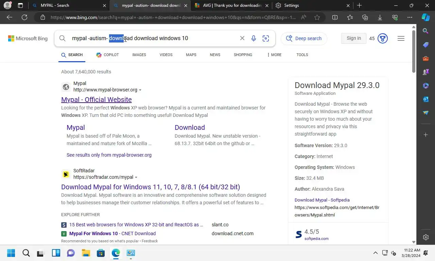Screen dimensions: 435x261
Task: Click the browser address bar URL
Action: 173,17
